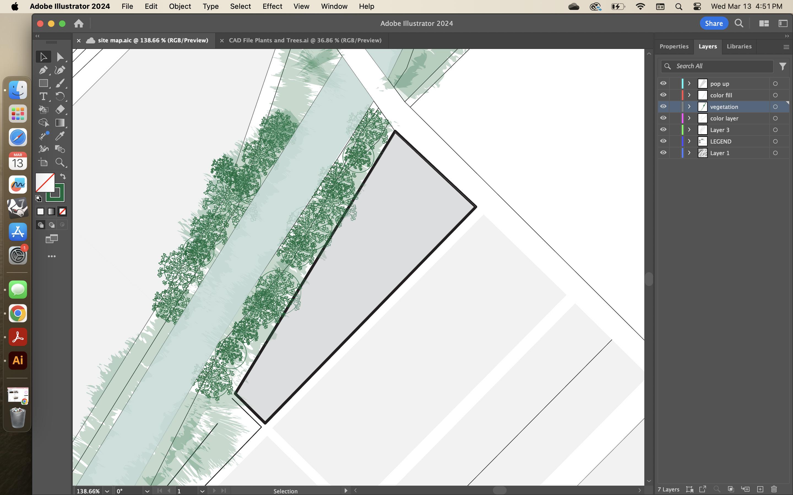
Task: Hide the color fill layer
Action: click(663, 95)
